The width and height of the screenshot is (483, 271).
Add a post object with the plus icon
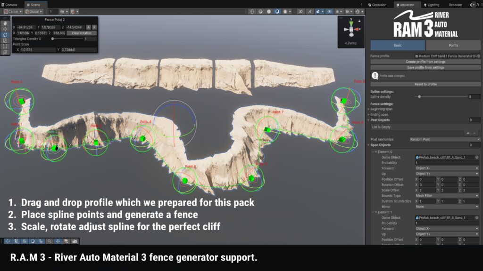[468, 133]
